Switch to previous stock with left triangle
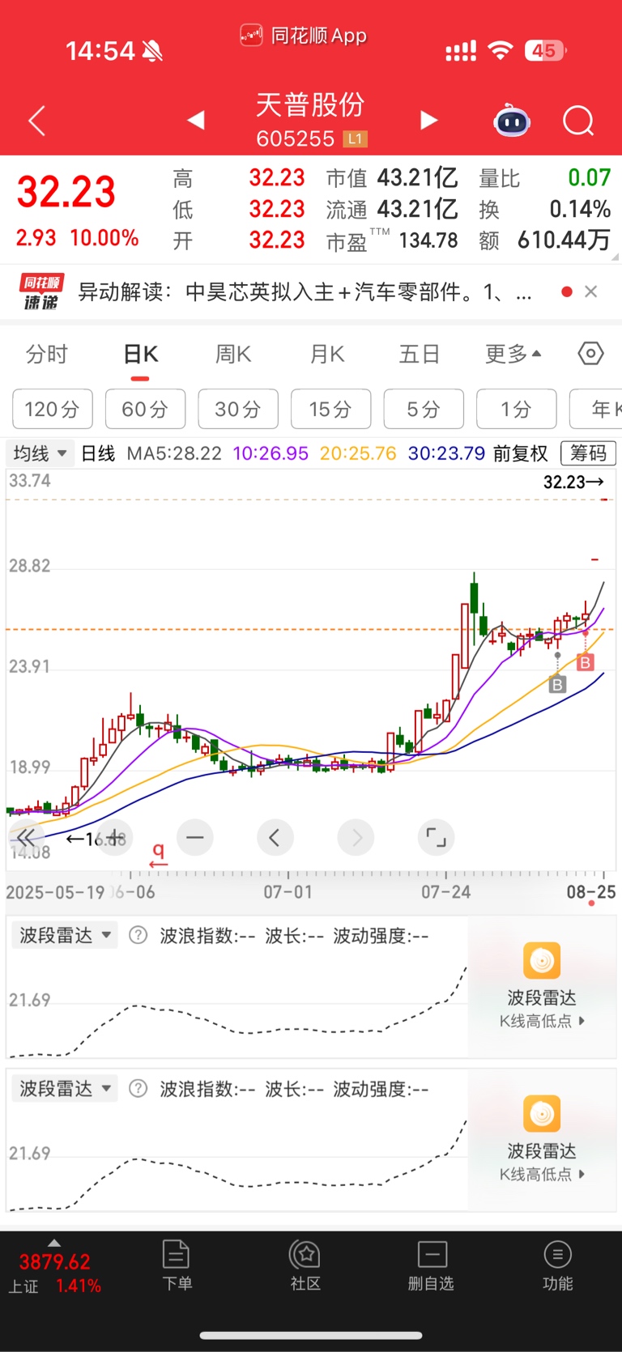622x1352 pixels. pyautogui.click(x=195, y=121)
